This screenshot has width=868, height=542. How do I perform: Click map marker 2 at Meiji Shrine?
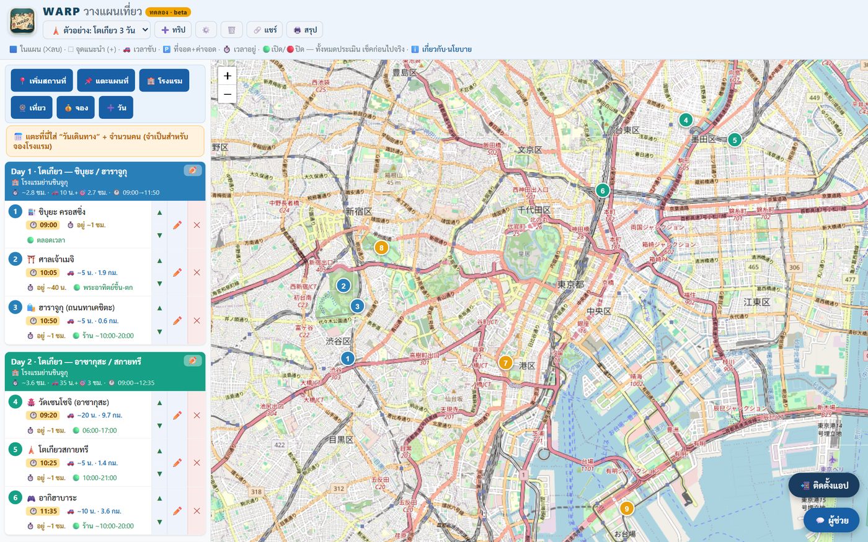[343, 286]
